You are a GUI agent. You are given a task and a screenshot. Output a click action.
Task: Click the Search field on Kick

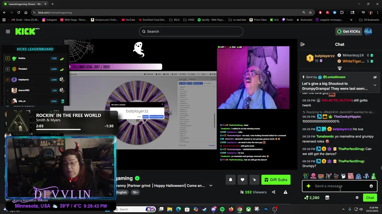coord(191,32)
